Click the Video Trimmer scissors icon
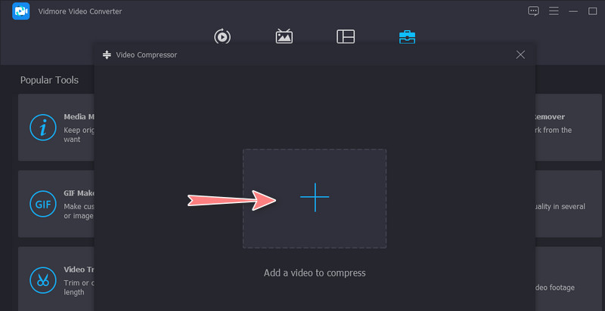Viewport: 605px width, 311px height. coord(42,280)
